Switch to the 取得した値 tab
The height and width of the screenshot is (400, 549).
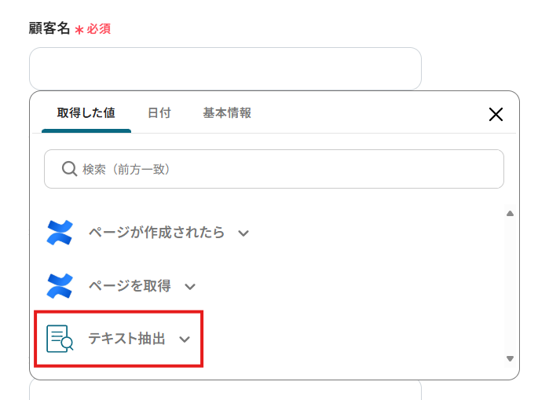click(86, 113)
